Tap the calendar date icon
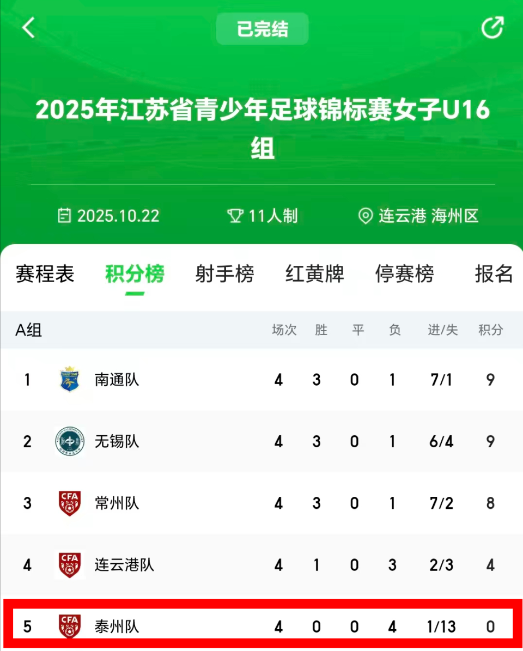This screenshot has width=523, height=651. click(65, 216)
